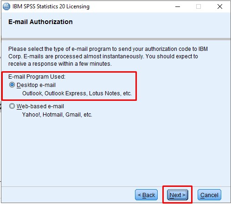Screen dimensions: 231x204
Task: Close the IBM SPSS Licensing window
Action: (x=220, y=6)
